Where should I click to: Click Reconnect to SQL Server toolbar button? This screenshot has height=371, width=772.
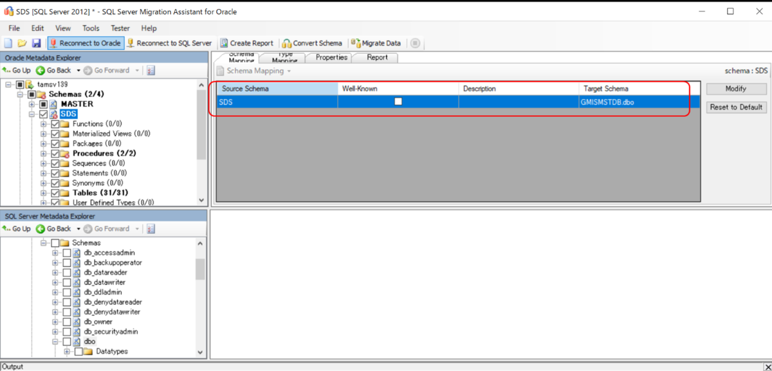click(x=169, y=43)
